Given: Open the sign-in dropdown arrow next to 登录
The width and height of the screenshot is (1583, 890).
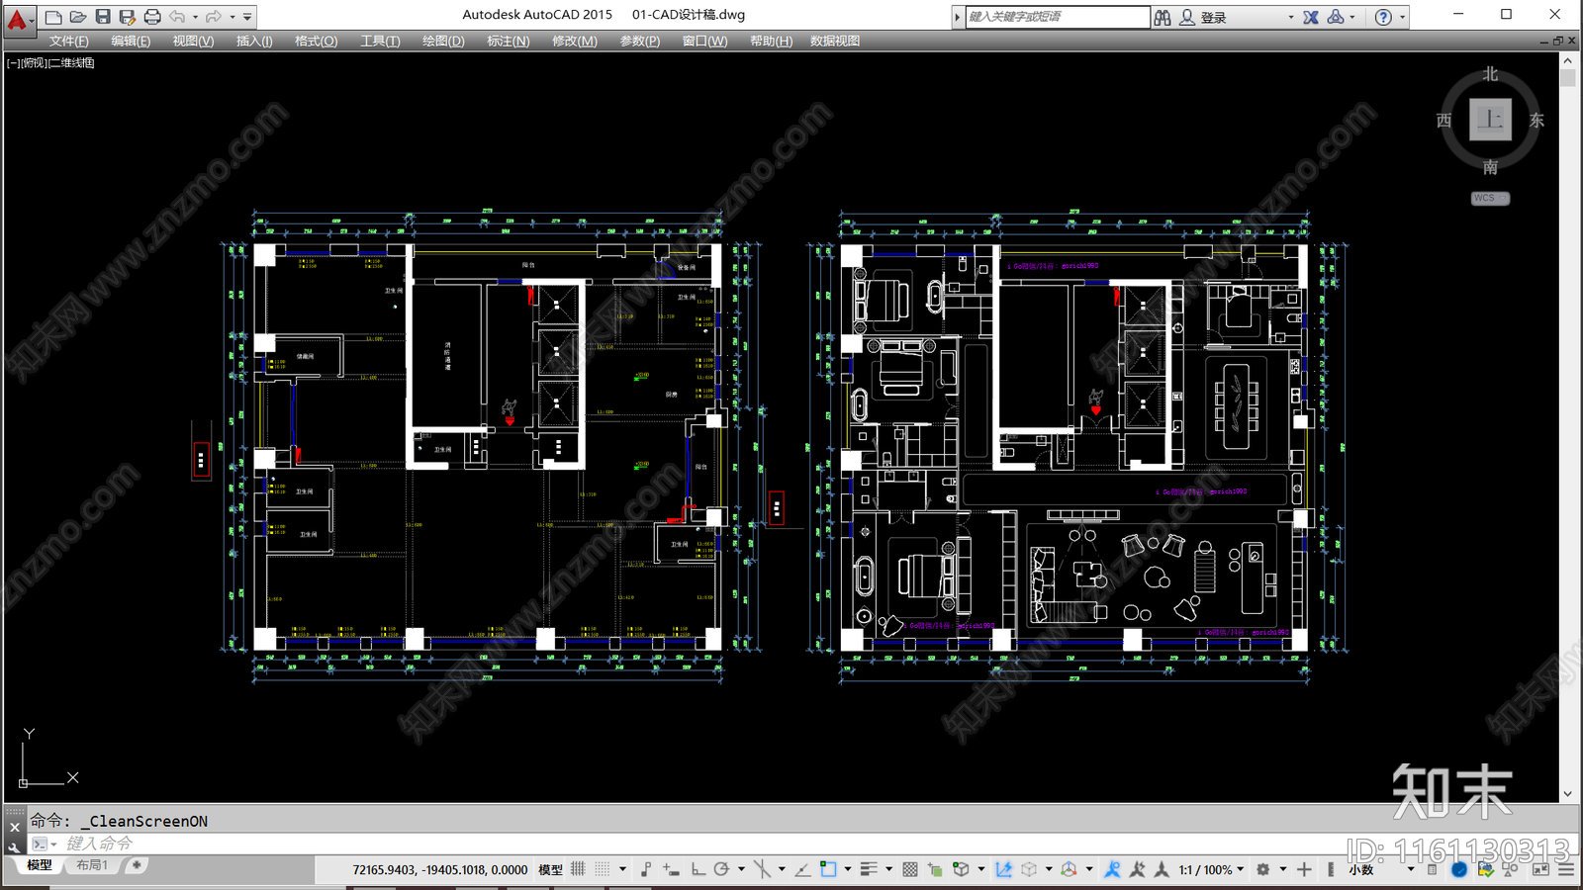Looking at the screenshot, I should [1290, 17].
